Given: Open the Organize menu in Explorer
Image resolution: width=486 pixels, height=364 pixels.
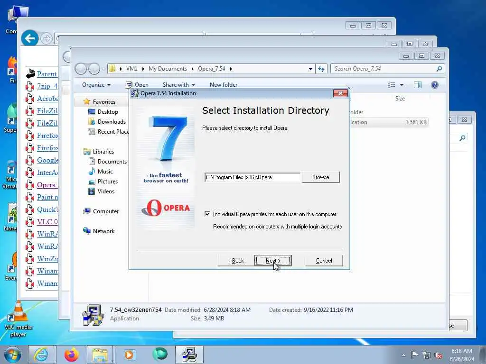Looking at the screenshot, I should pyautogui.click(x=96, y=85).
